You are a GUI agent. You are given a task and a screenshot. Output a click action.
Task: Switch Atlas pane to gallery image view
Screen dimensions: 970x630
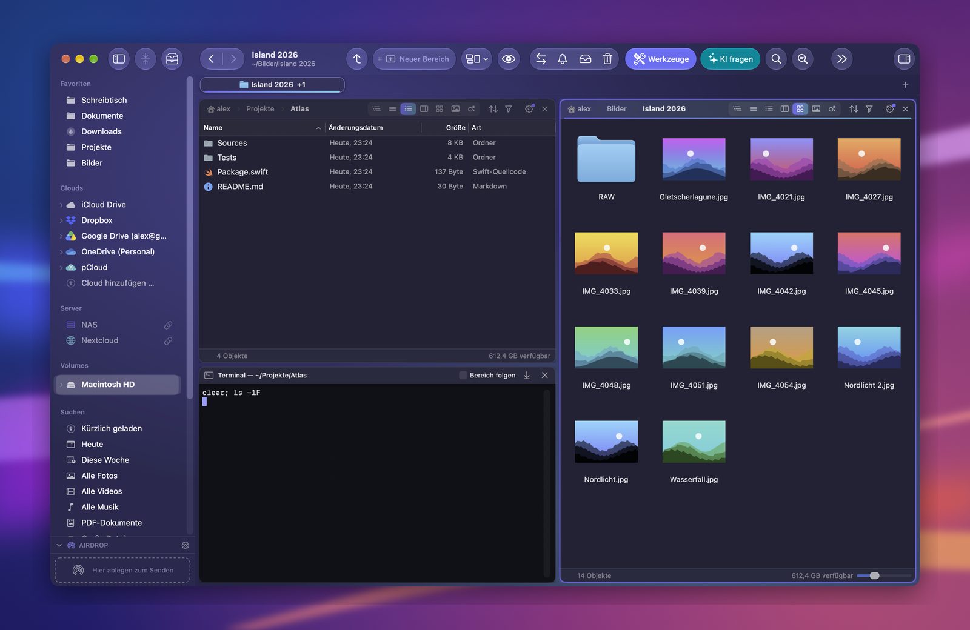coord(455,109)
